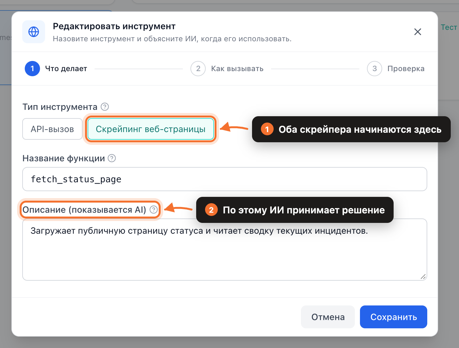This screenshot has height=348, width=459.
Task: Click the 'Редактировать инструмент' dialog title
Action: click(114, 26)
